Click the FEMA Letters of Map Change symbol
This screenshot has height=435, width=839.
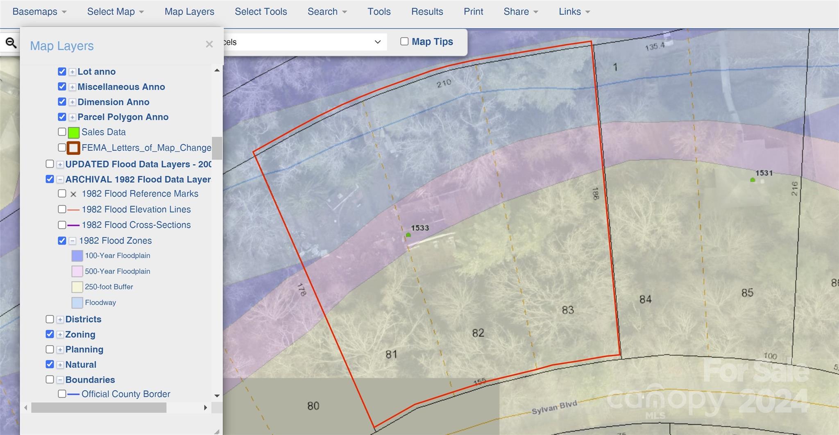pyautogui.click(x=73, y=148)
